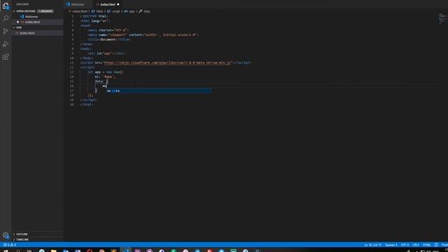Open the Explorer view in activity bar
The image size is (448, 252).
pyautogui.click(x=6, y=6)
